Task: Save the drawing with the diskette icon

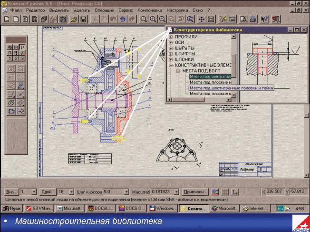Action: pyautogui.click(x=83, y=19)
